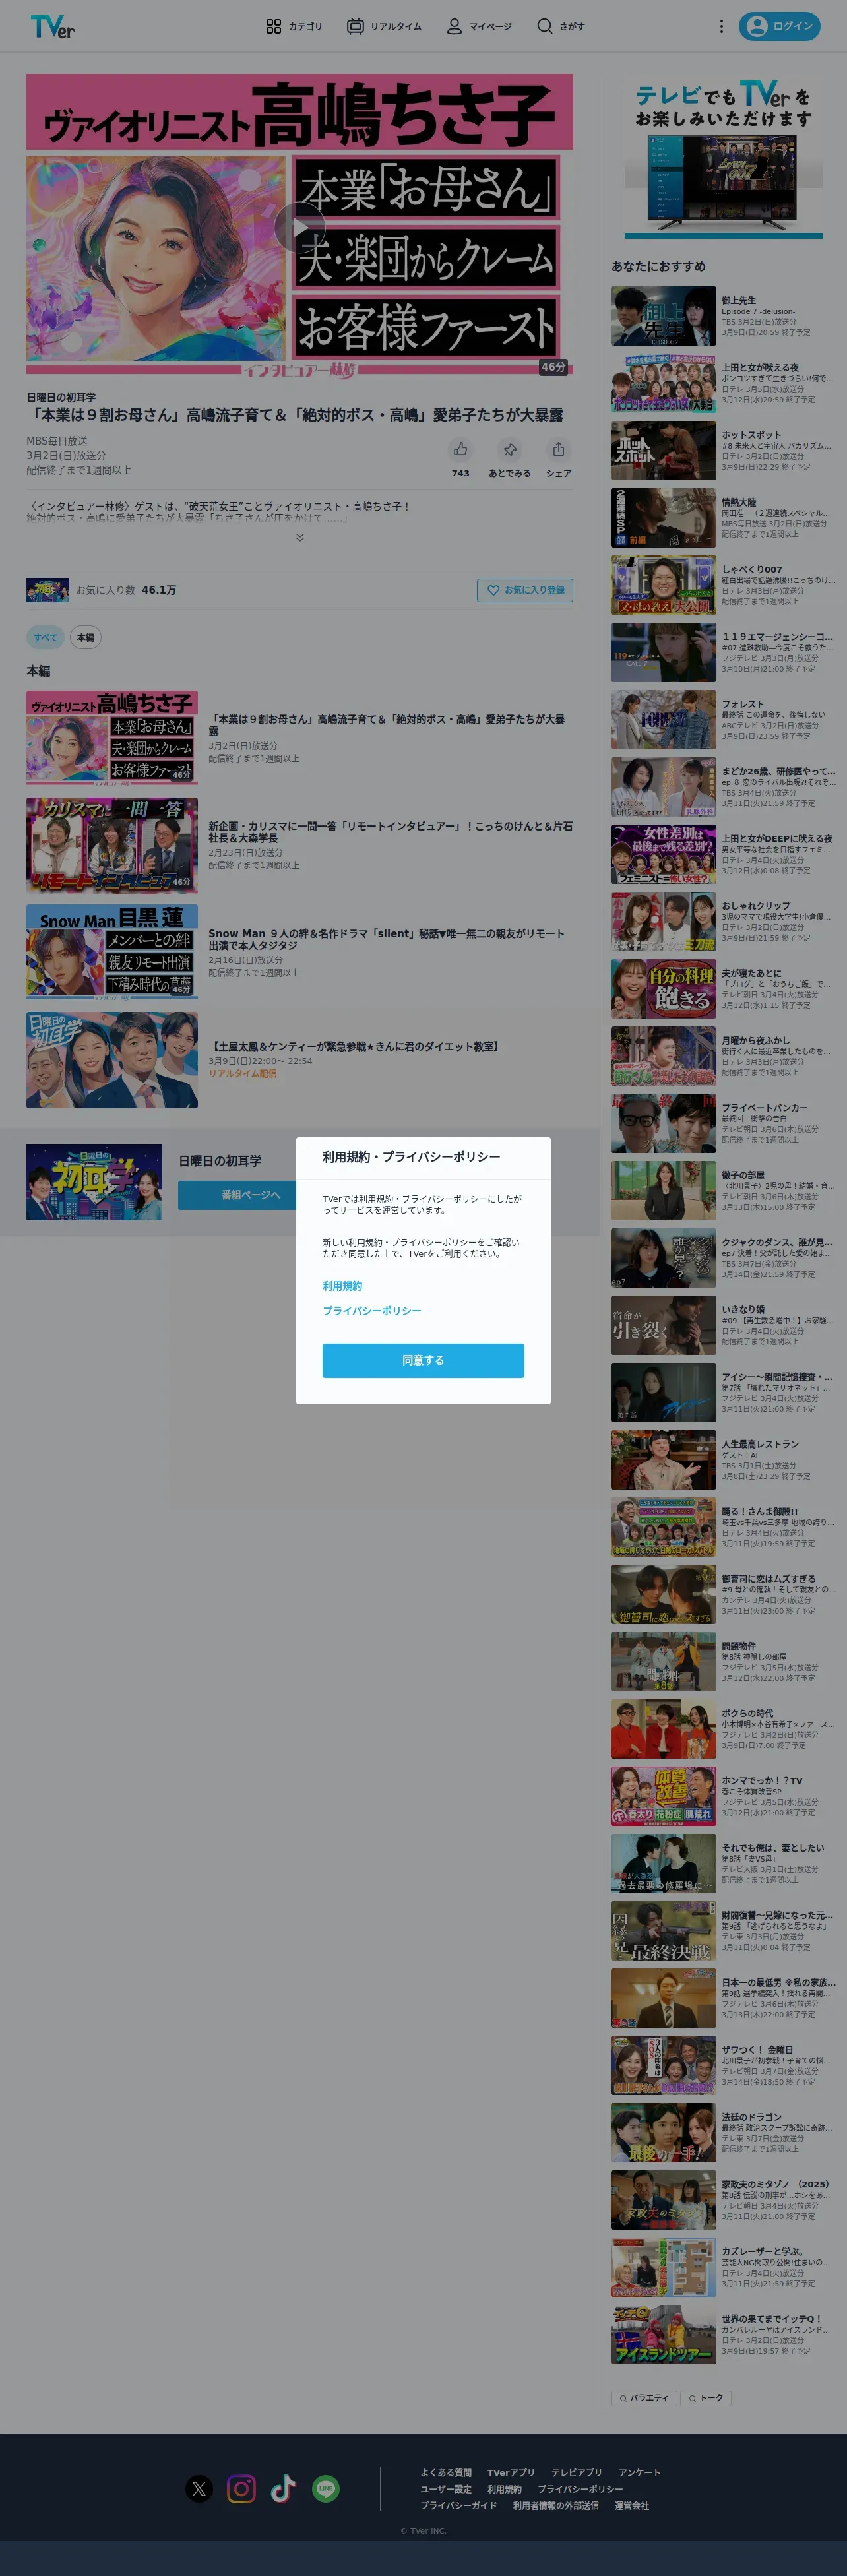Open recommended show 月曜から夜ふかし
Viewport: 847px width, 2576px height.
click(x=723, y=1056)
